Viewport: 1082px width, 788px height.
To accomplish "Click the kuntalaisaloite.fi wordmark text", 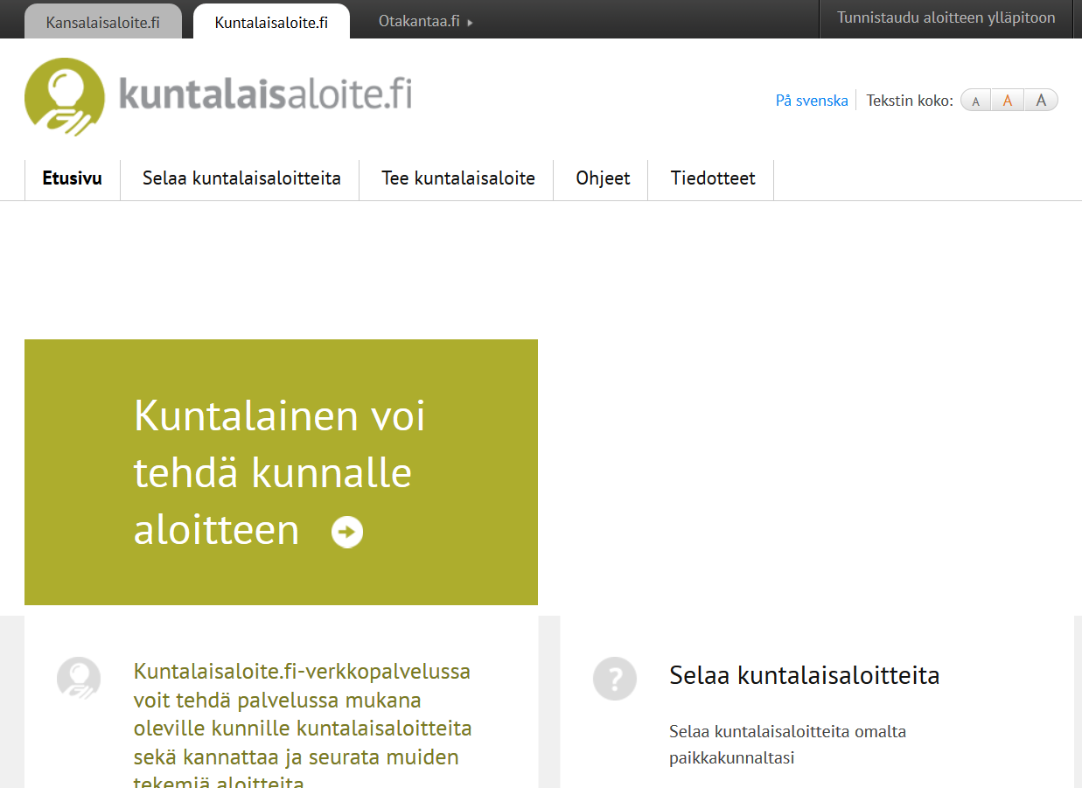I will tap(265, 94).
